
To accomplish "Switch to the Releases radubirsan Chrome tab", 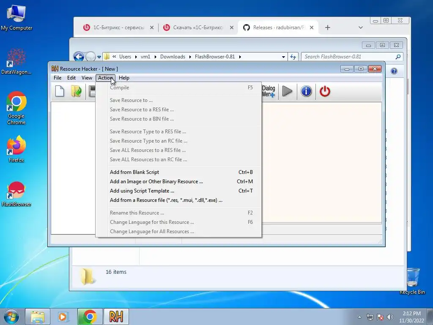I will [x=278, y=28].
